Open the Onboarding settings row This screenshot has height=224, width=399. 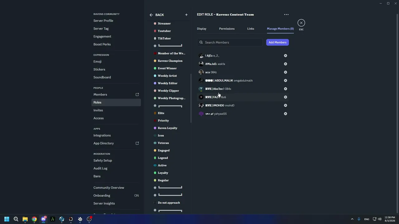pos(116,196)
